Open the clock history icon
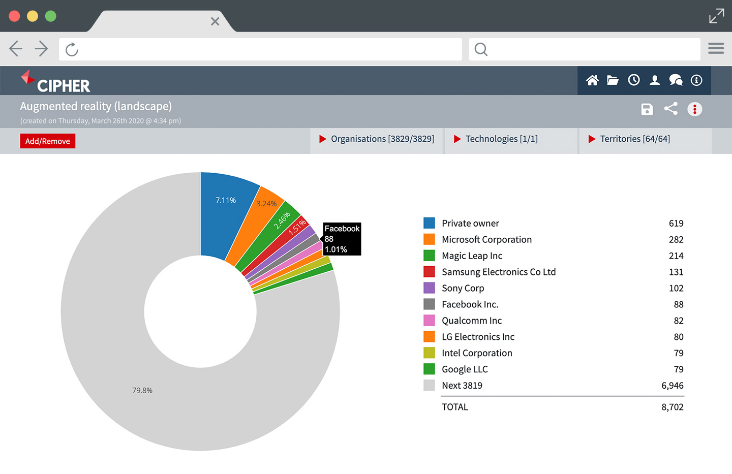Image resolution: width=732 pixels, height=474 pixels. pos(634,80)
